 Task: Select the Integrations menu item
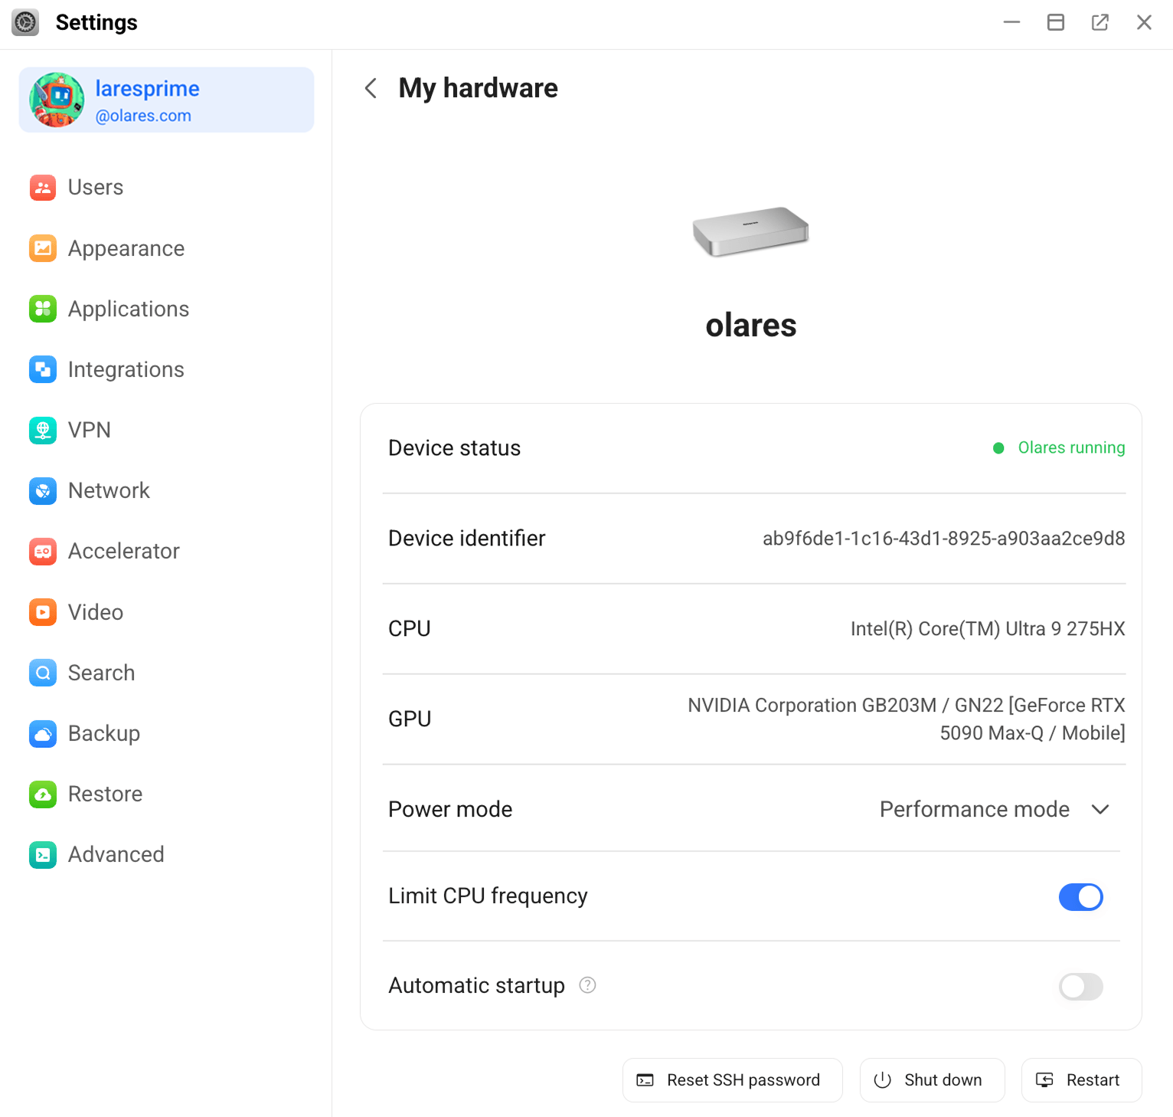pos(166,369)
